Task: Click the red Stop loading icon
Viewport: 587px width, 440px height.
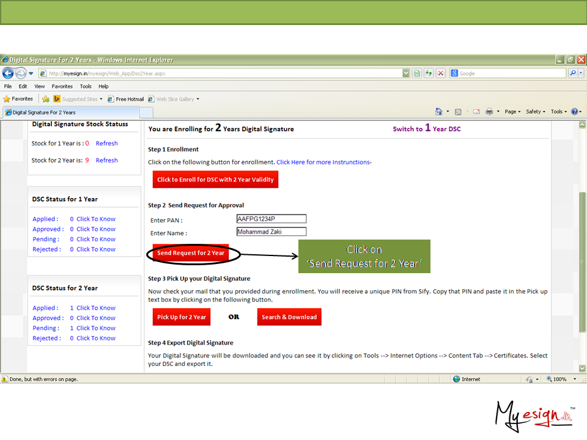Action: coord(440,73)
